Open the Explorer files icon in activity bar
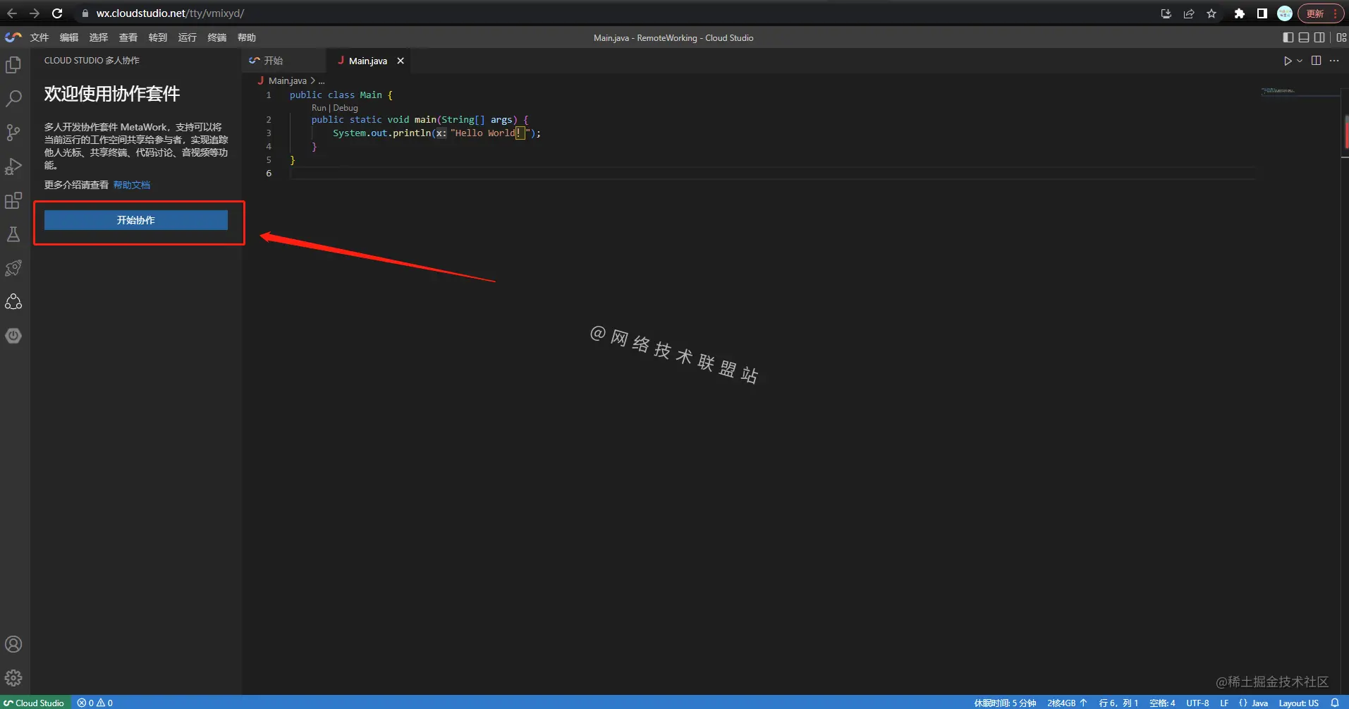 (x=13, y=65)
